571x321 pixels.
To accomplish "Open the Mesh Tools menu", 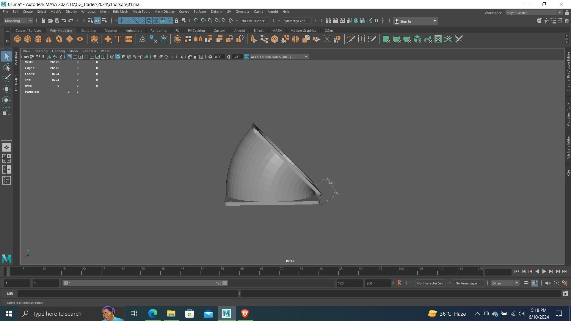I will [x=141, y=12].
